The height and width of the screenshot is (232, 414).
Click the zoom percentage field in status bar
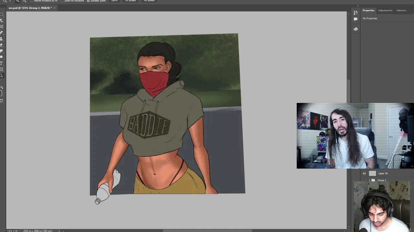12,231
